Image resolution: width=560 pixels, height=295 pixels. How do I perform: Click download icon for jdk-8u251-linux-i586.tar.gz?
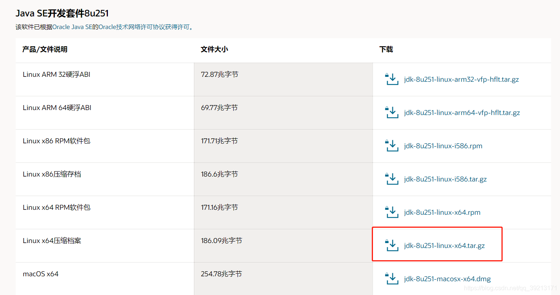coord(392,179)
